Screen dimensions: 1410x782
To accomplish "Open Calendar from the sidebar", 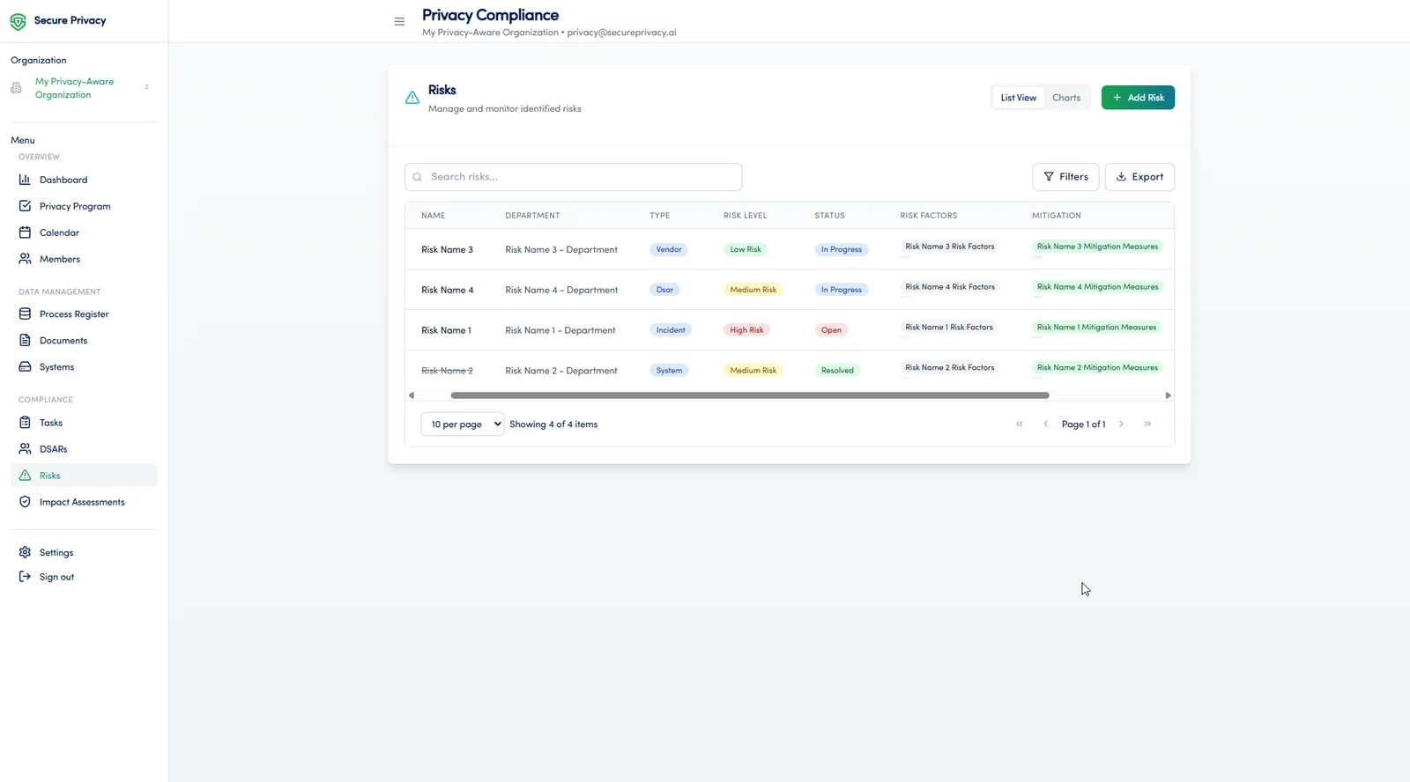I will click(84, 232).
